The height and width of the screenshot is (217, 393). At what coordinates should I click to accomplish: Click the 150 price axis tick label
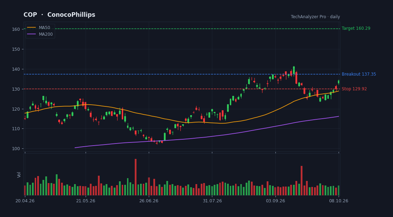pyautogui.click(x=16, y=49)
